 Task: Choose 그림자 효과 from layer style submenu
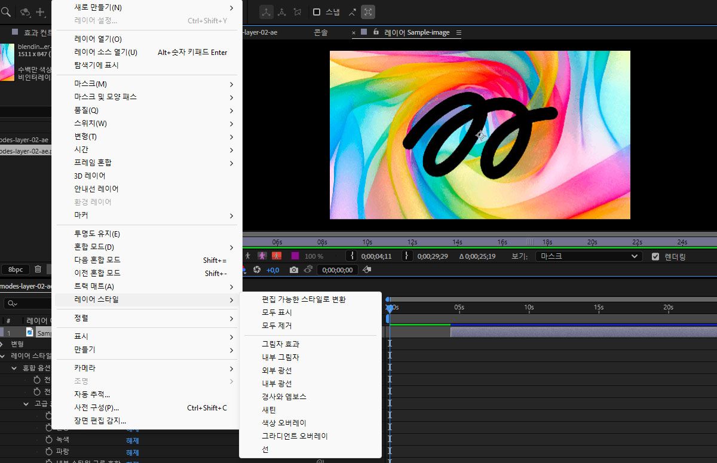pos(280,344)
